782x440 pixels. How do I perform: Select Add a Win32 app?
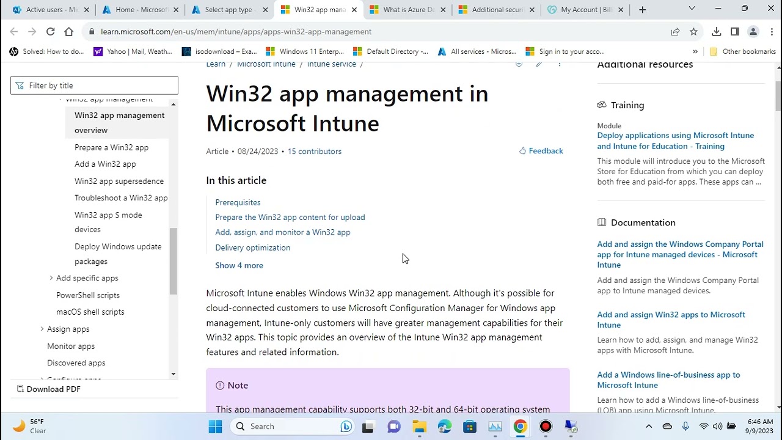tap(105, 164)
